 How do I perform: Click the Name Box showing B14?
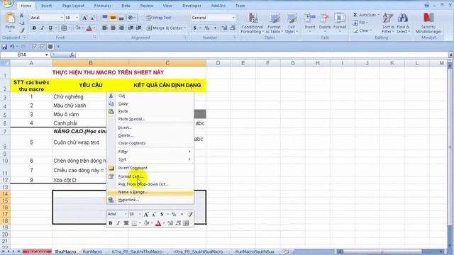point(22,55)
